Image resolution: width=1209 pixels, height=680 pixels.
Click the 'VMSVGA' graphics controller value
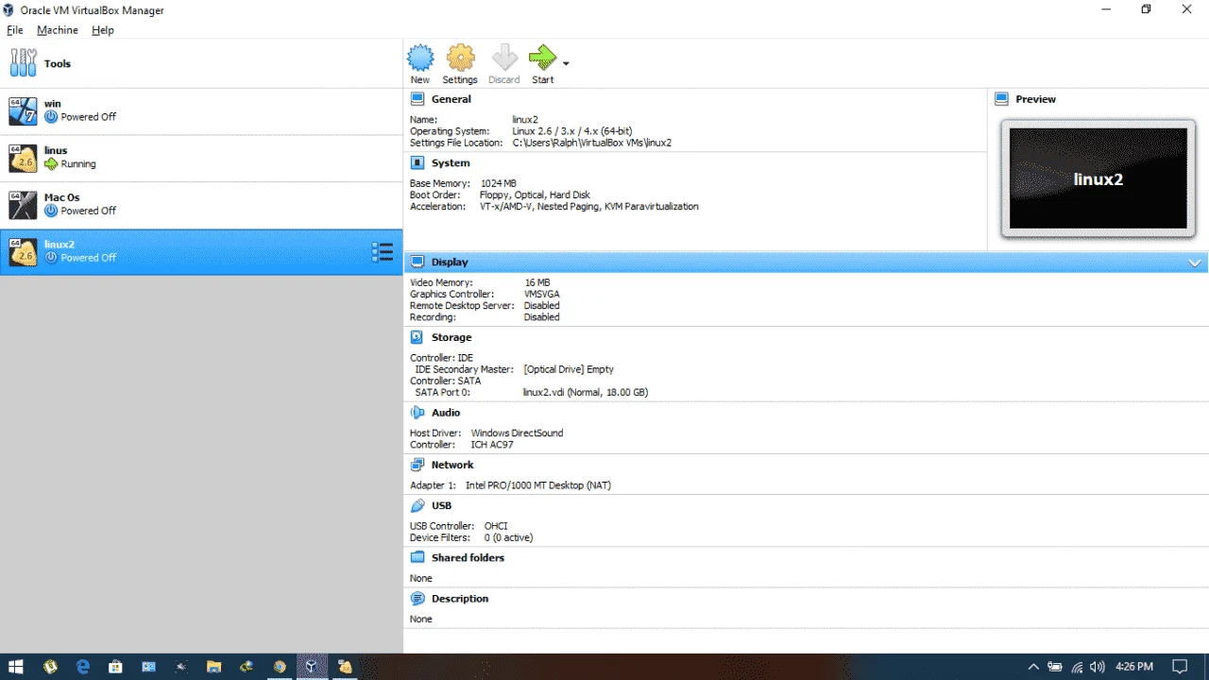point(542,294)
